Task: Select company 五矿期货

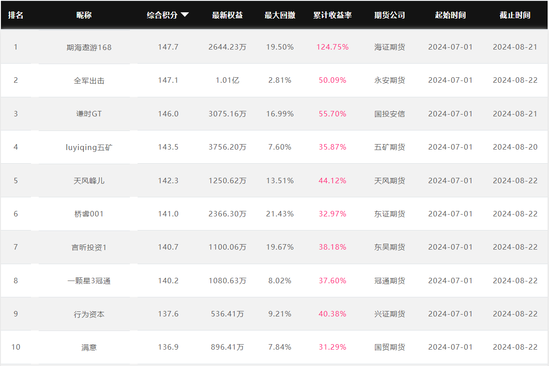Action: coord(390,147)
